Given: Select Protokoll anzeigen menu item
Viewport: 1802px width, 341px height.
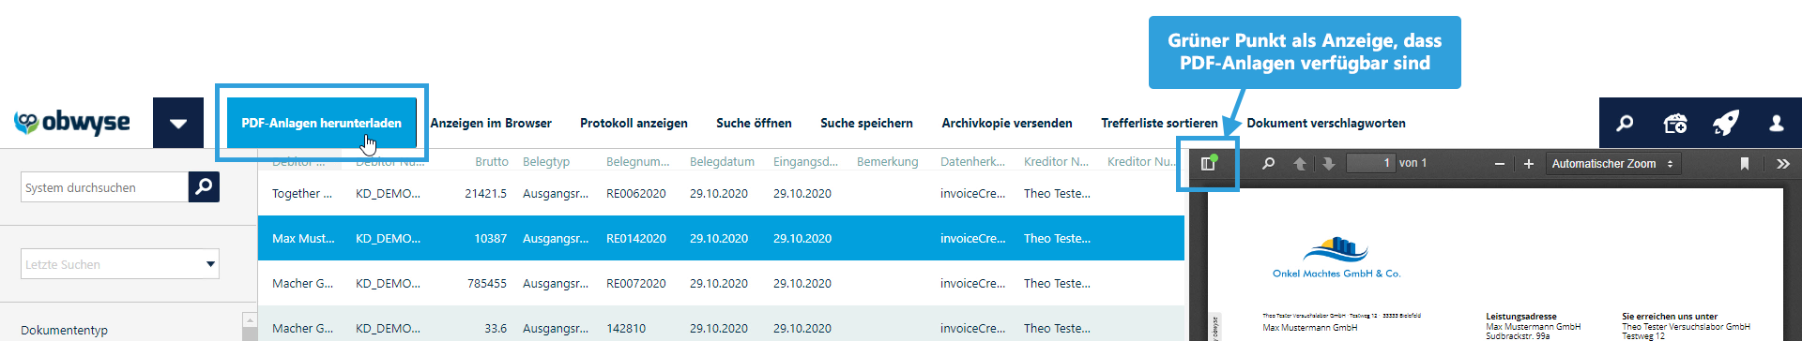Looking at the screenshot, I should click(634, 123).
